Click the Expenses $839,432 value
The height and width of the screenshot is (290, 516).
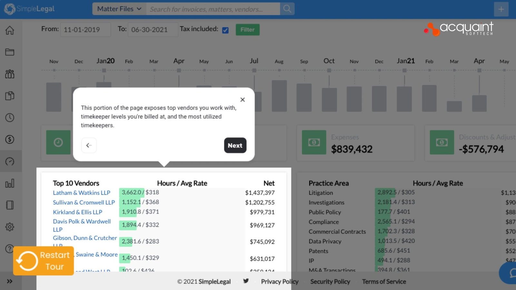(x=352, y=149)
